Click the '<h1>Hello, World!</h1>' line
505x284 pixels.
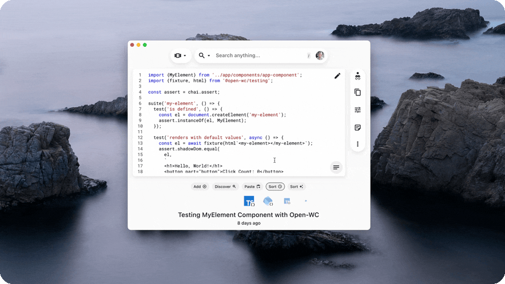(x=193, y=166)
